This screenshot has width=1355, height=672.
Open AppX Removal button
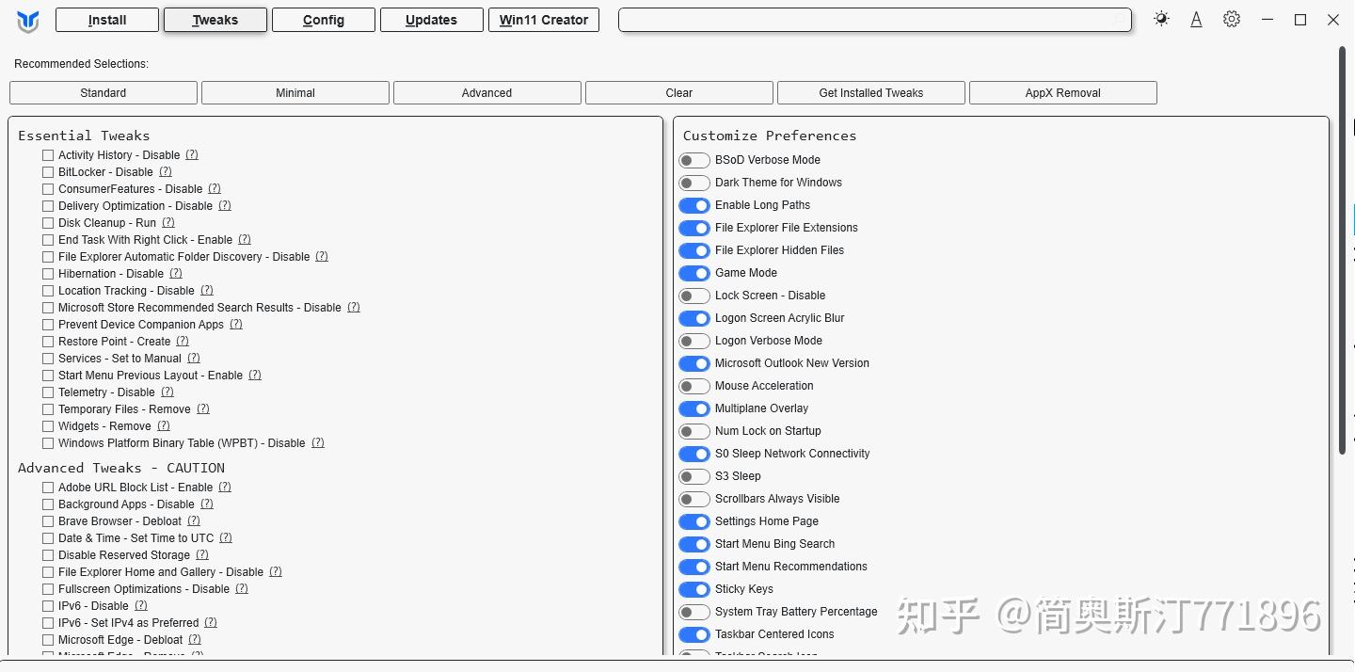(1063, 92)
